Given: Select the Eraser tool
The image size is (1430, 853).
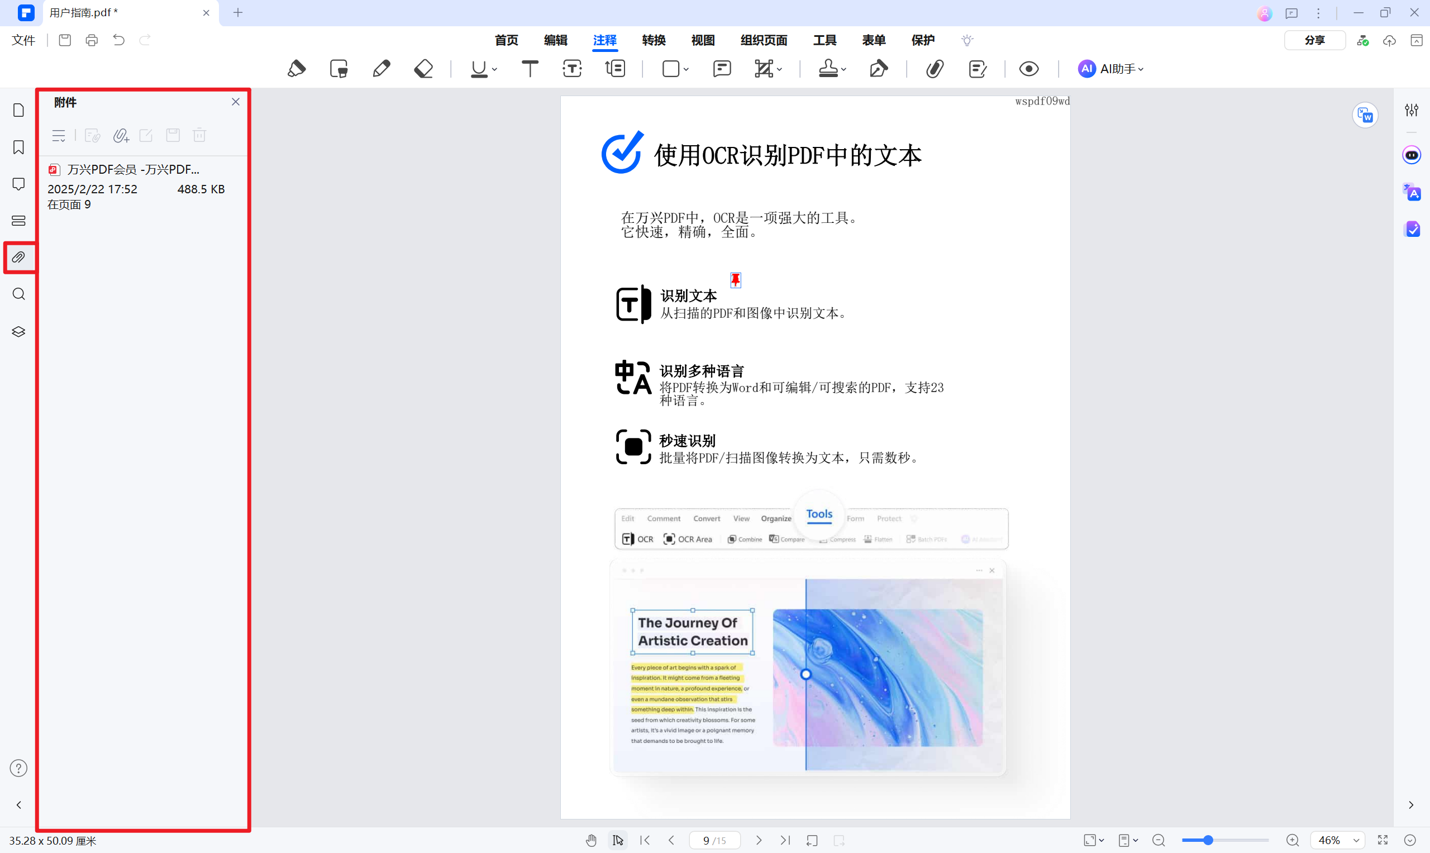Looking at the screenshot, I should coord(423,68).
